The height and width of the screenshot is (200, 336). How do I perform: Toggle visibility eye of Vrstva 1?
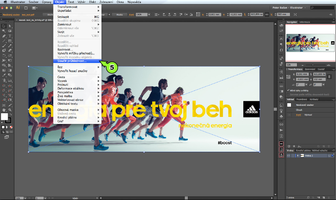[x=289, y=155]
